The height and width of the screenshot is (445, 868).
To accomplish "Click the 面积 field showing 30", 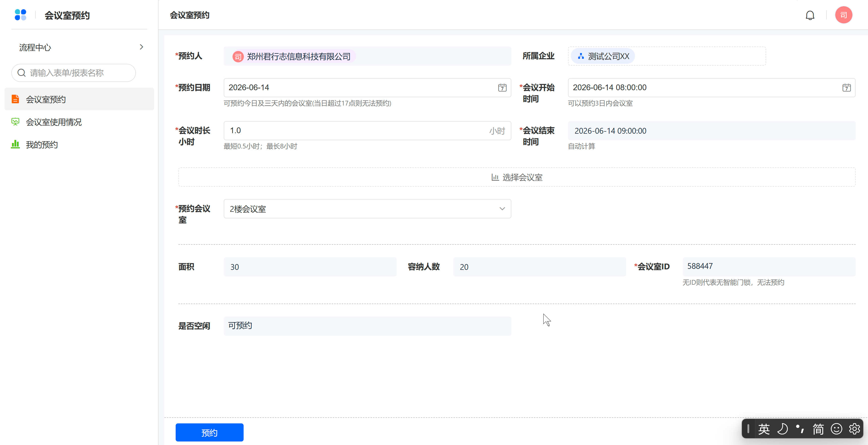I will point(310,267).
